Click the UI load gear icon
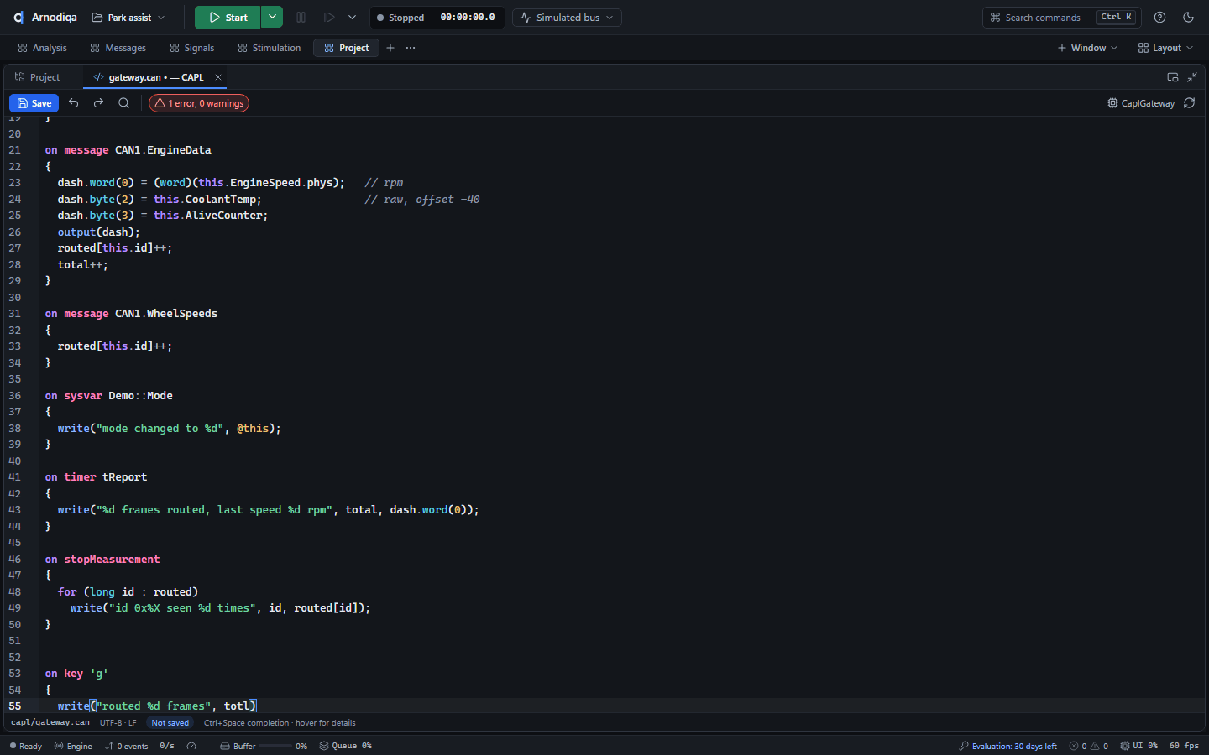Image resolution: width=1209 pixels, height=755 pixels. (x=1125, y=746)
